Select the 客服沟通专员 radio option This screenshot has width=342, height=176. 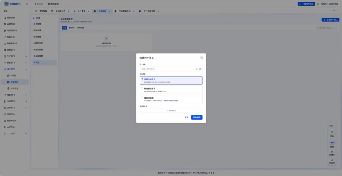click(171, 80)
